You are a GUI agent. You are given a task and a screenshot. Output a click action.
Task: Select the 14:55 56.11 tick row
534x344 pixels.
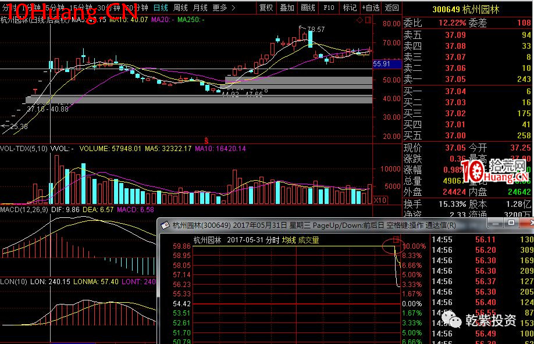click(x=482, y=239)
